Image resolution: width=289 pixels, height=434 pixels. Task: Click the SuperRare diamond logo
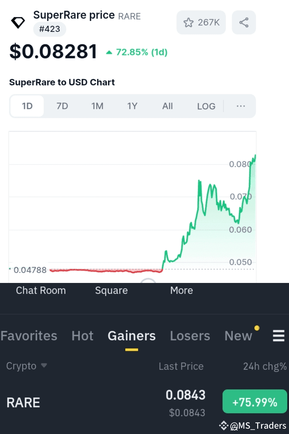[x=18, y=22]
